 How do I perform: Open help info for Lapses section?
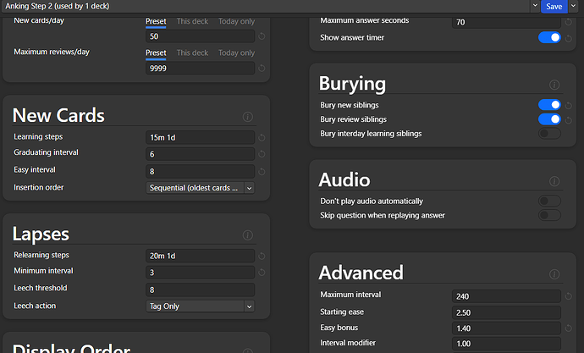click(247, 235)
